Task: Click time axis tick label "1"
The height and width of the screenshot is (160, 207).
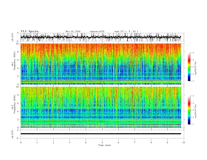Action: tap(37, 142)
